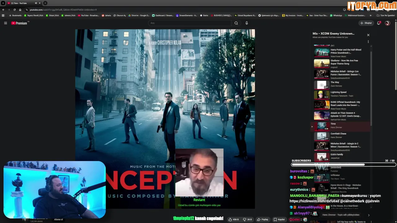Open StreamElements bookmark
The image size is (397, 223).
186,15
